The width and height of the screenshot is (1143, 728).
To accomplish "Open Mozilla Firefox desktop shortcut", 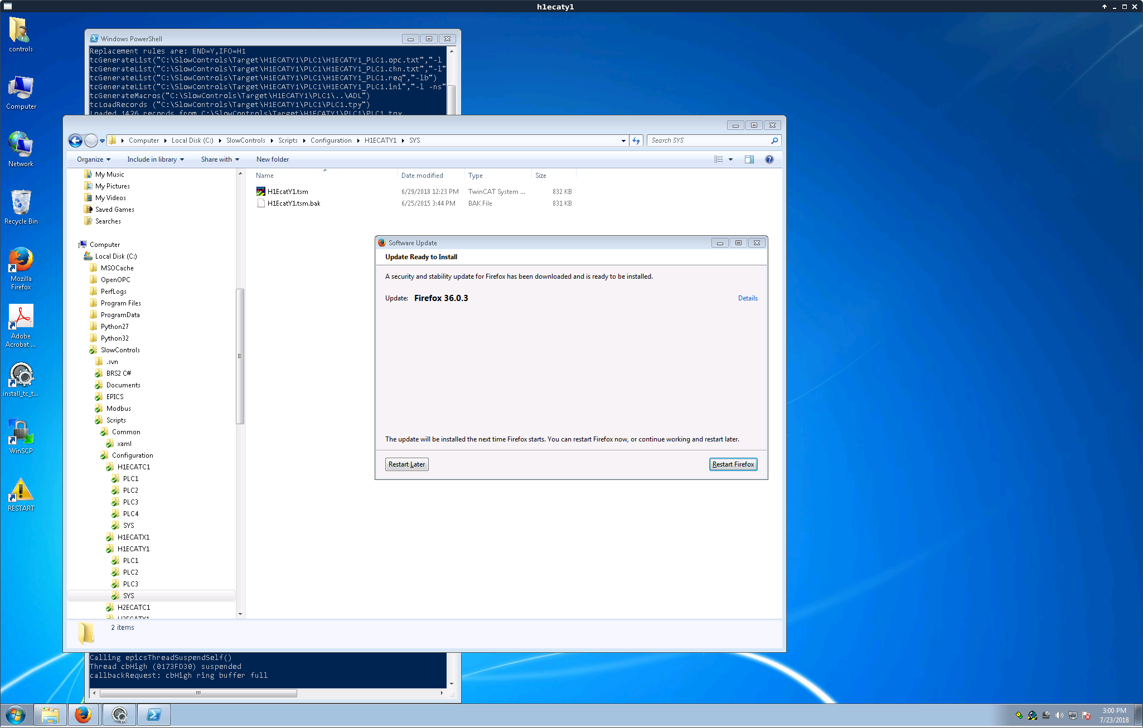I will tap(21, 269).
